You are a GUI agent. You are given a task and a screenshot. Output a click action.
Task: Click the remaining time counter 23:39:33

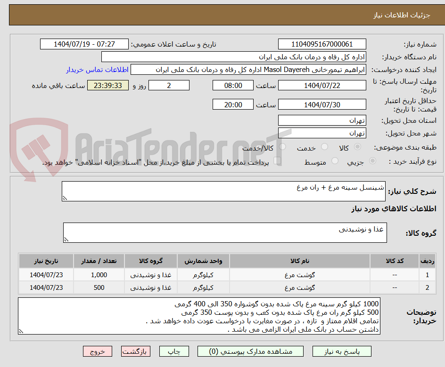coord(107,85)
